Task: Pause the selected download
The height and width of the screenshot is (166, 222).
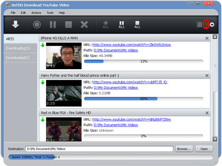Action: [x=53, y=24]
